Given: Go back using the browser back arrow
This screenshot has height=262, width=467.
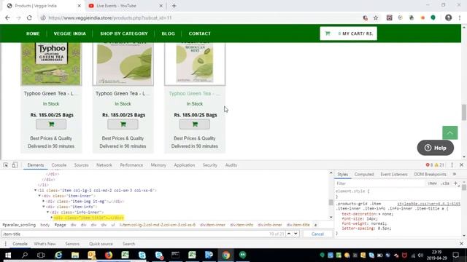Looking at the screenshot, I should (7, 17).
